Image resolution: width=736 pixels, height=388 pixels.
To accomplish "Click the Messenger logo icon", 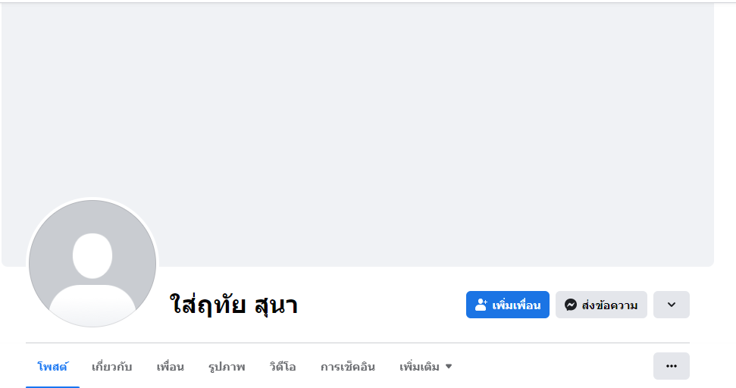I will [x=571, y=305].
